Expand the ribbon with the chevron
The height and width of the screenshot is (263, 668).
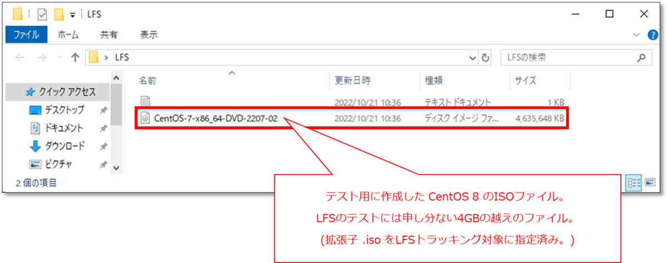(x=637, y=35)
